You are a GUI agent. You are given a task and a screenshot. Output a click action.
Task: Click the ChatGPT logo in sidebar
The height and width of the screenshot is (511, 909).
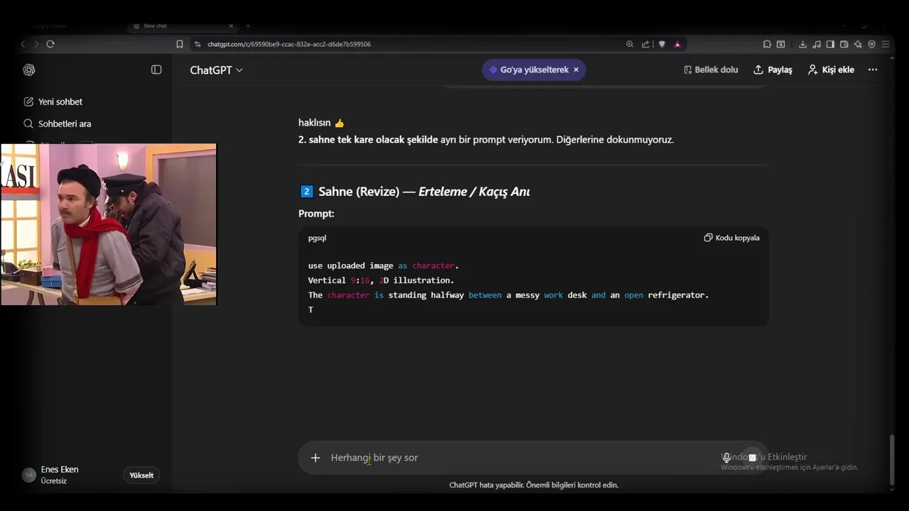pos(29,70)
